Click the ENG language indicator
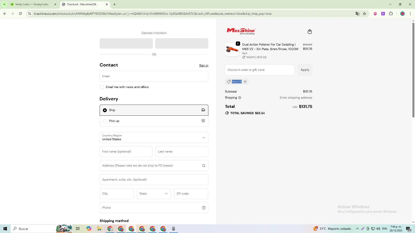 (385, 229)
